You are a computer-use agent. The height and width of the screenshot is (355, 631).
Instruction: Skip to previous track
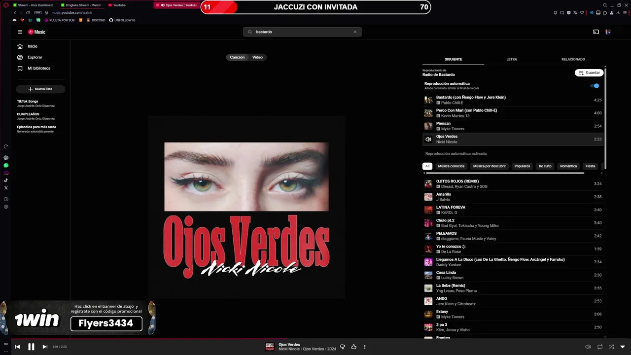click(x=17, y=347)
